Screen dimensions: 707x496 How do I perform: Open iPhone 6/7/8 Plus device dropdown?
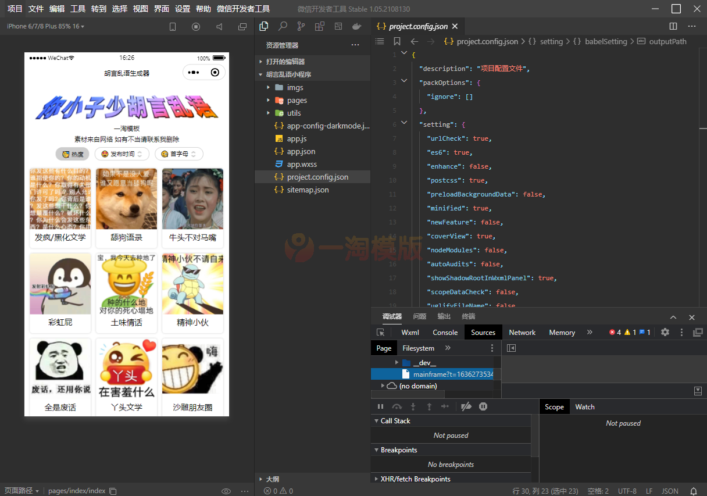45,26
